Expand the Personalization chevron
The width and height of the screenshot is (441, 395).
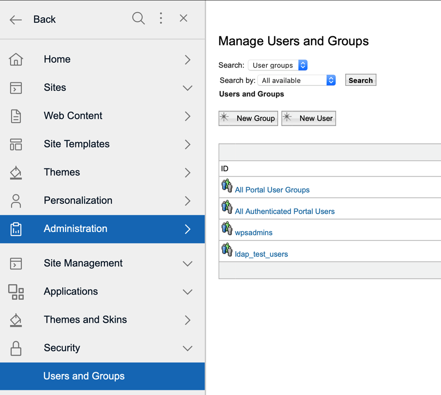tap(188, 201)
